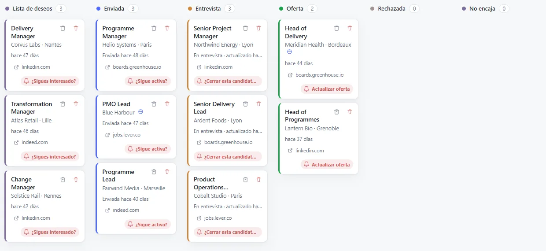
Task: Open boards.greenhouse.io link on Head of Delivery card
Action: pos(316,75)
